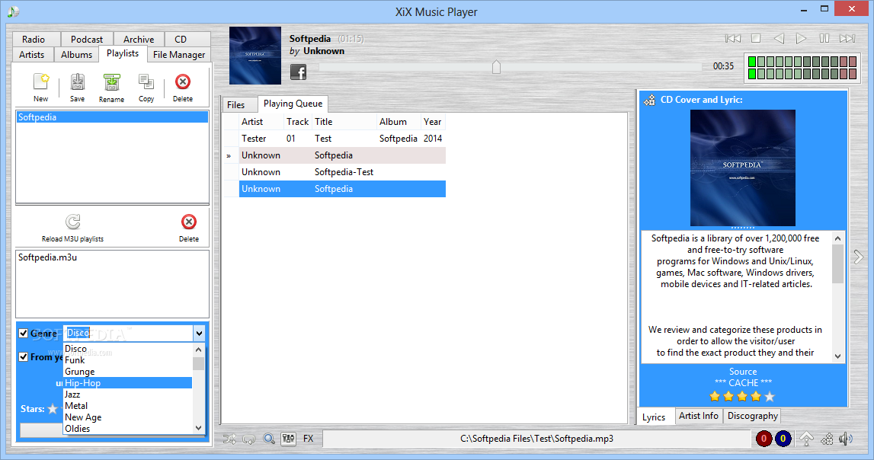Viewport: 874px width, 460px height.
Task: Click the red 0 counter
Action: click(x=764, y=439)
